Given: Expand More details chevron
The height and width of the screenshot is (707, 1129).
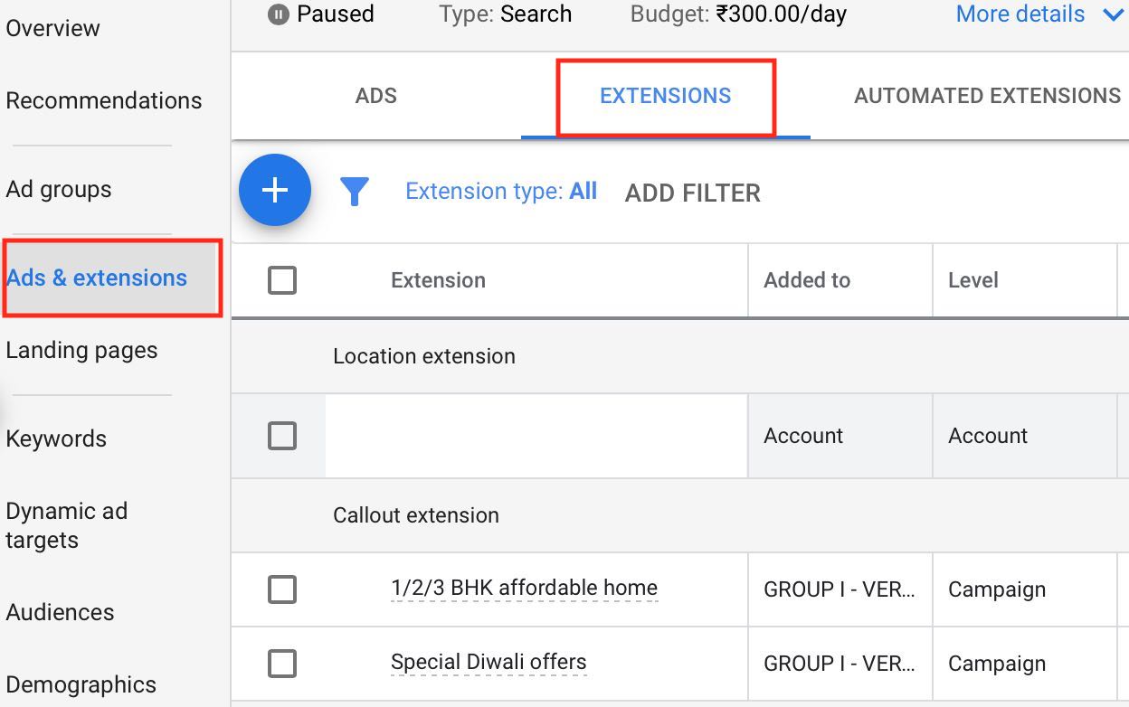Looking at the screenshot, I should (1116, 14).
